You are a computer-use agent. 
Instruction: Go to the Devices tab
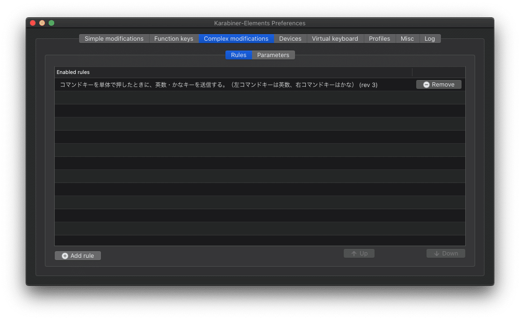(290, 38)
